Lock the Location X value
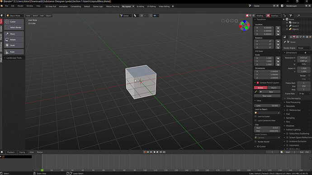 (278, 28)
